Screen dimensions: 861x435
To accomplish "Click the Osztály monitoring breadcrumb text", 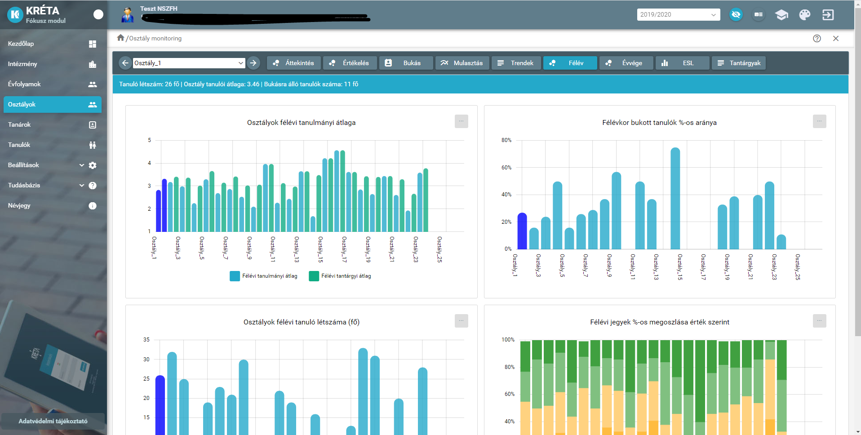I will 155,39.
